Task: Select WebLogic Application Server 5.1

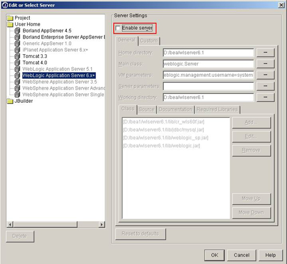Action: point(57,69)
